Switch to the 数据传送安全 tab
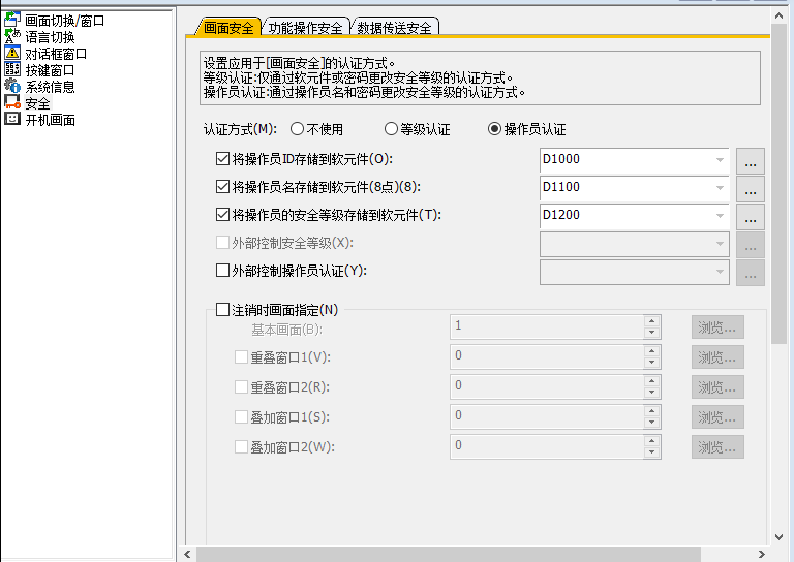 (394, 28)
